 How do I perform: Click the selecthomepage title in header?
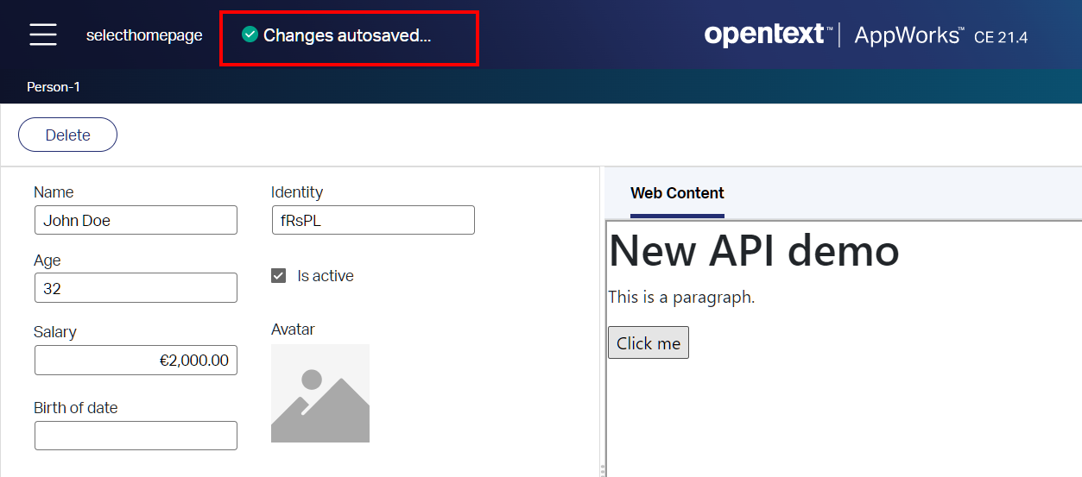[x=144, y=35]
